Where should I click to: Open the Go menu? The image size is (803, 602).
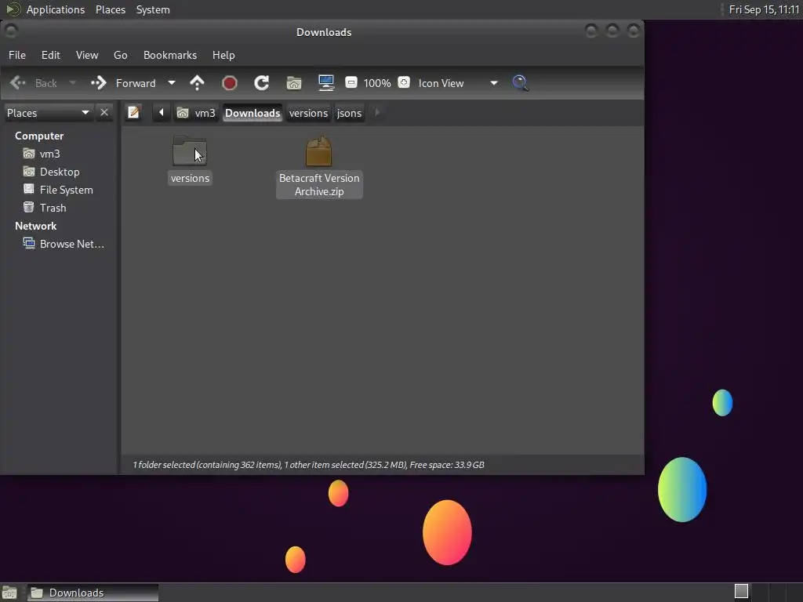[x=120, y=55]
